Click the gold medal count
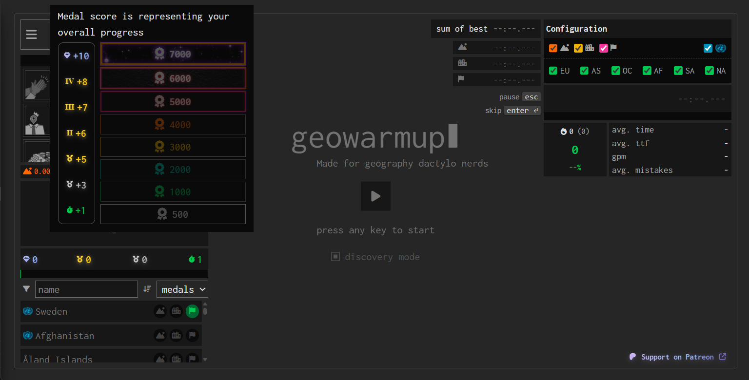 coord(84,260)
